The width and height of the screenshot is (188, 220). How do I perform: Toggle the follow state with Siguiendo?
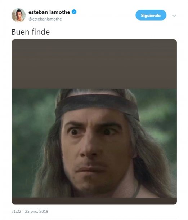click(x=151, y=15)
